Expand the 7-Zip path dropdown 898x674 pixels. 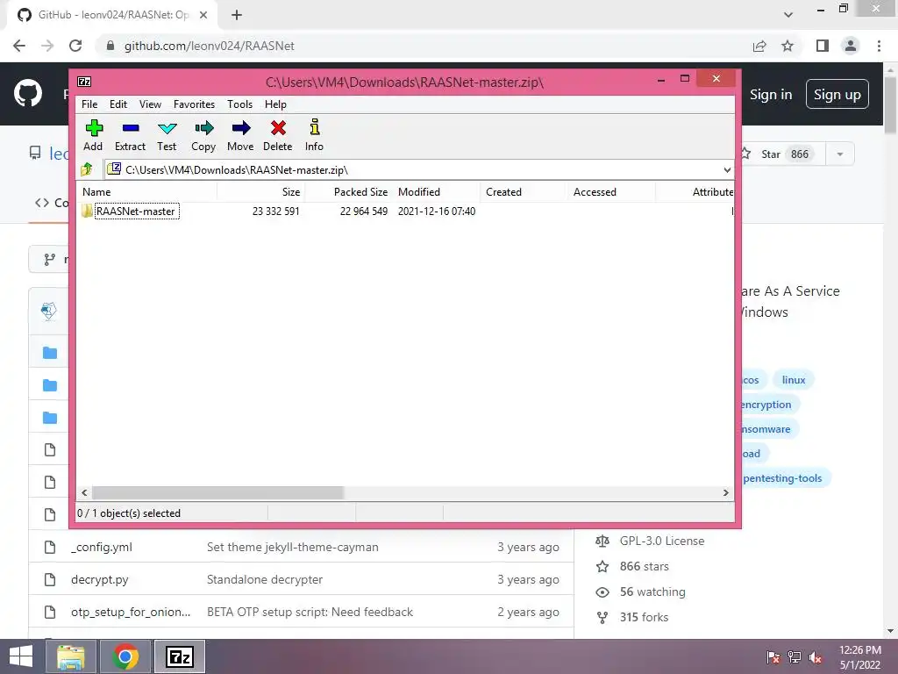click(x=727, y=170)
